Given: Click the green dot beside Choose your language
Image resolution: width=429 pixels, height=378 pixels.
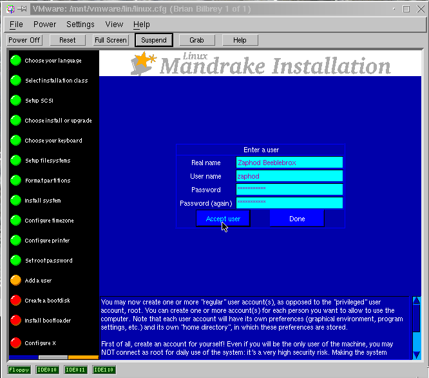Looking at the screenshot, I should click(x=15, y=61).
